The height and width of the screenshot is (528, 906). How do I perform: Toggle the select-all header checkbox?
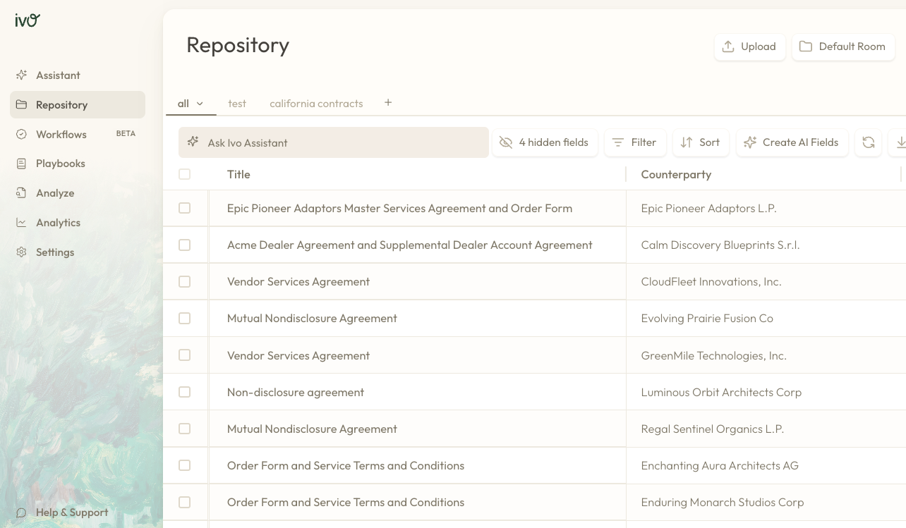[184, 174]
